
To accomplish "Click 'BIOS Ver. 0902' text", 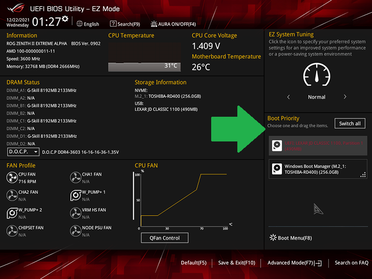I will (x=86, y=44).
